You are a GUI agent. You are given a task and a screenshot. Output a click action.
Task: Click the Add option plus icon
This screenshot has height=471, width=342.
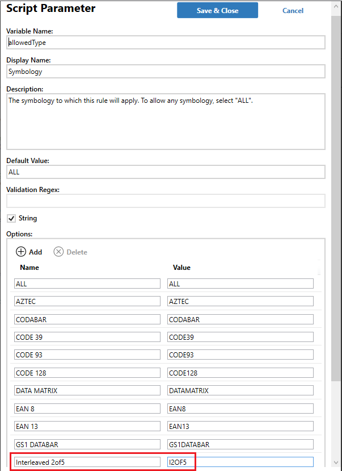[21, 252]
